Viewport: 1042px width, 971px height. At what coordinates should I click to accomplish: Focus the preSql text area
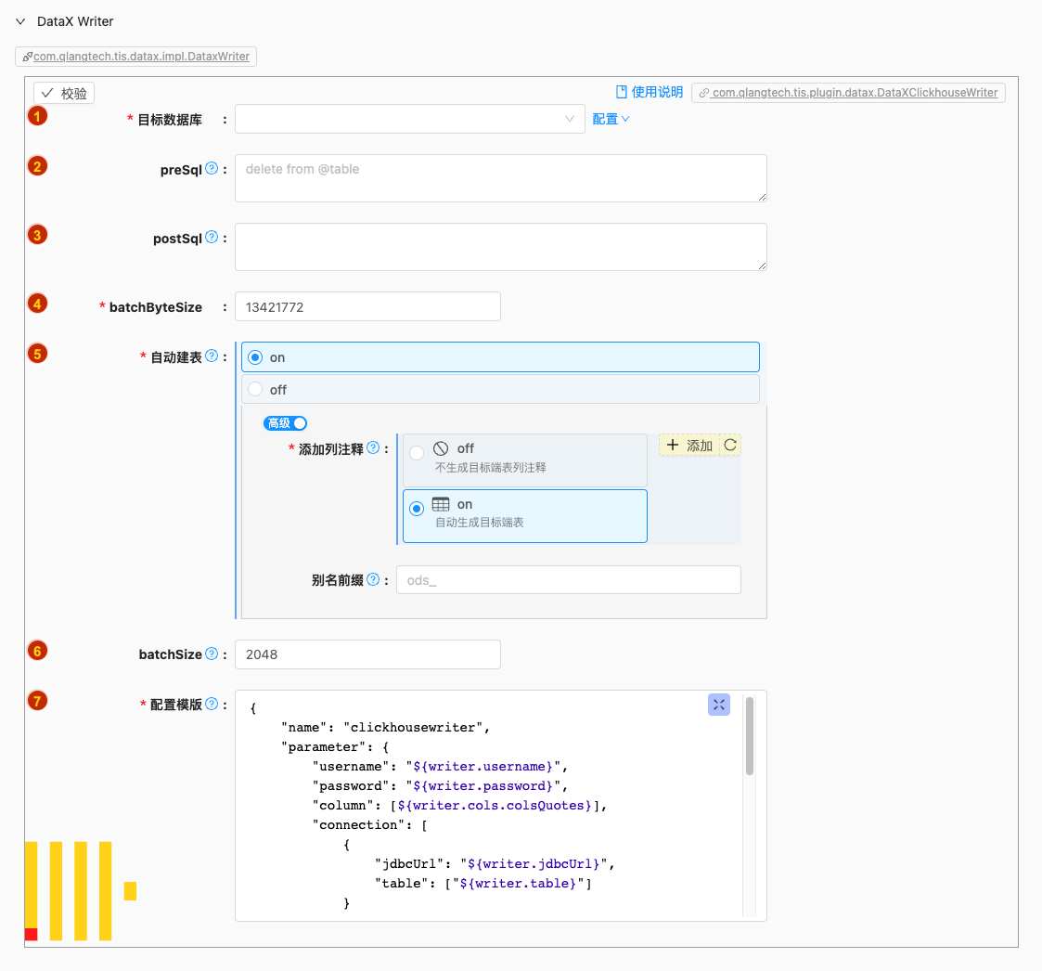500,178
